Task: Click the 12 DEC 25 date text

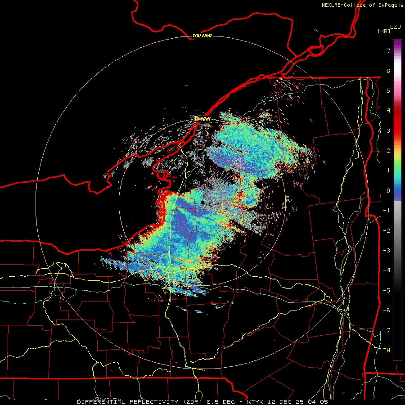Action: tap(287, 402)
